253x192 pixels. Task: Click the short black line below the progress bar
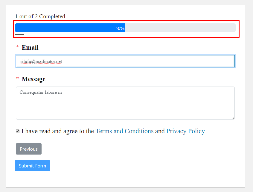click(19, 35)
